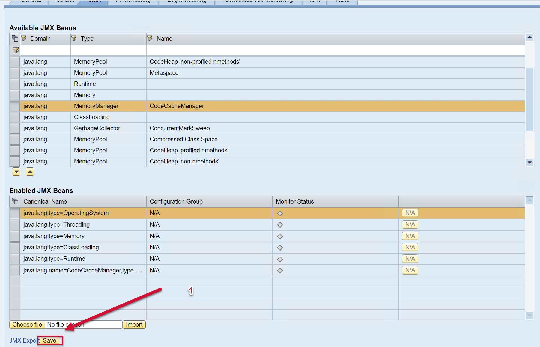Click filter icon on Type column header
The image size is (540, 347).
(74, 38)
